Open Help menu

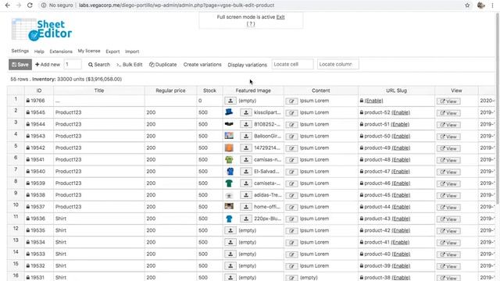(x=39, y=52)
